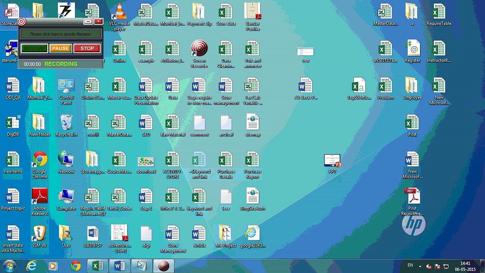Viewport: 485px width, 273px height.
Task: Select the Employee folder icon
Action: 412,89
